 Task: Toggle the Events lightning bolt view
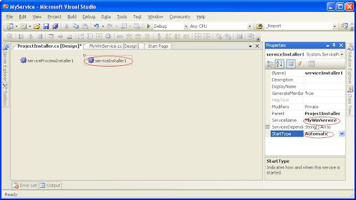tap(300, 64)
